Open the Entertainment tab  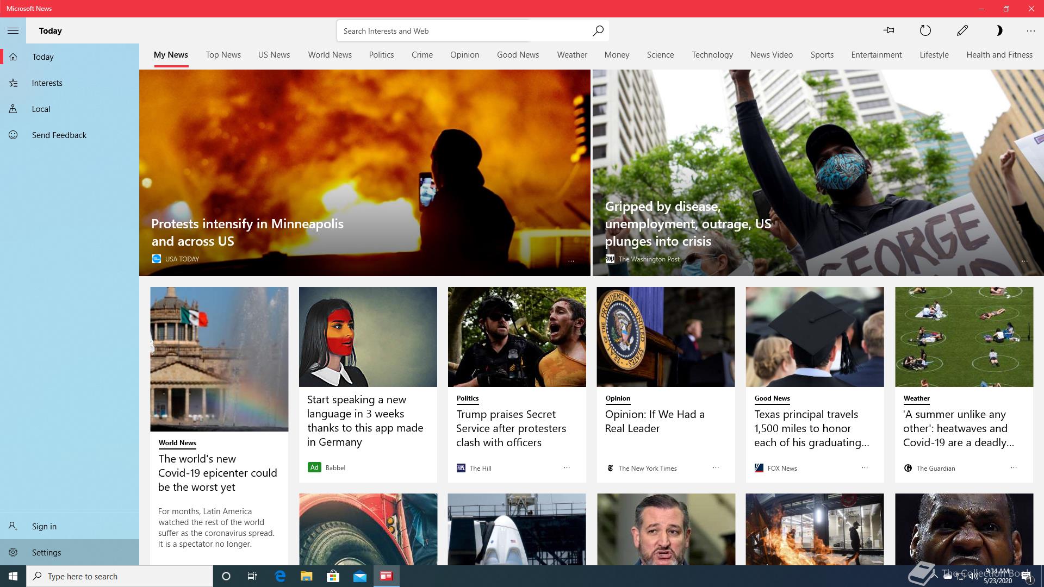[876, 55]
